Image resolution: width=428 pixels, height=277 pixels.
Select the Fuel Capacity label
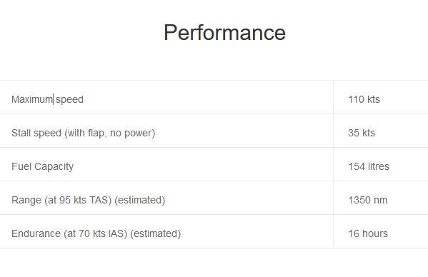pos(43,166)
